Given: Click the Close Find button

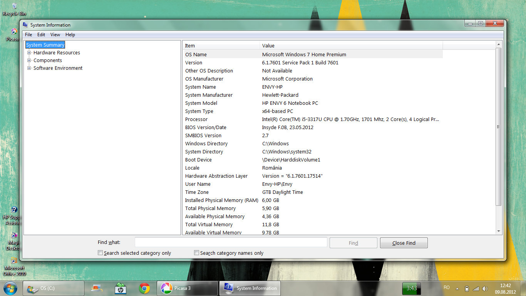Looking at the screenshot, I should click(x=404, y=243).
